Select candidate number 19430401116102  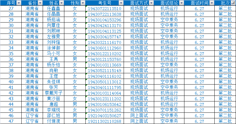(105, 76)
